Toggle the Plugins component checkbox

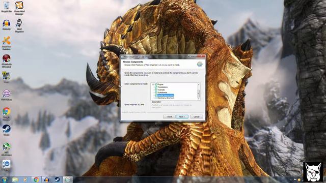[156, 84]
